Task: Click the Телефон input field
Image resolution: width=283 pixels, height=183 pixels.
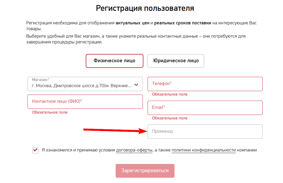Action: 205,84
